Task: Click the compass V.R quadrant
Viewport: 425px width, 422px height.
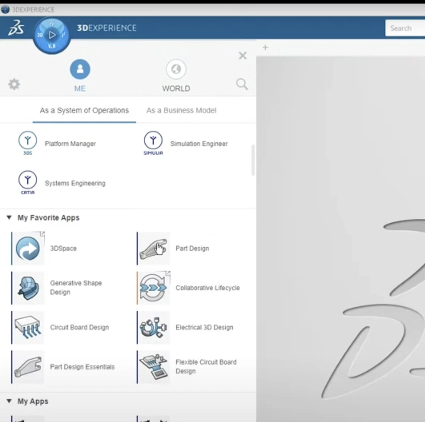Action: click(52, 46)
